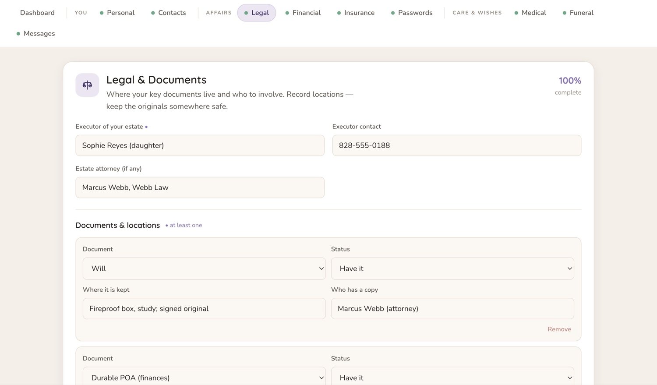Open the Financial tab
This screenshot has width=657, height=385.
(303, 13)
